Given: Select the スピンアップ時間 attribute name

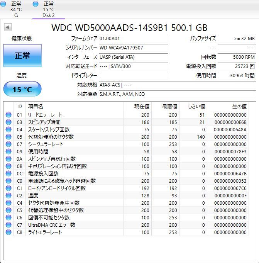Looking at the screenshot, I should point(44,122).
